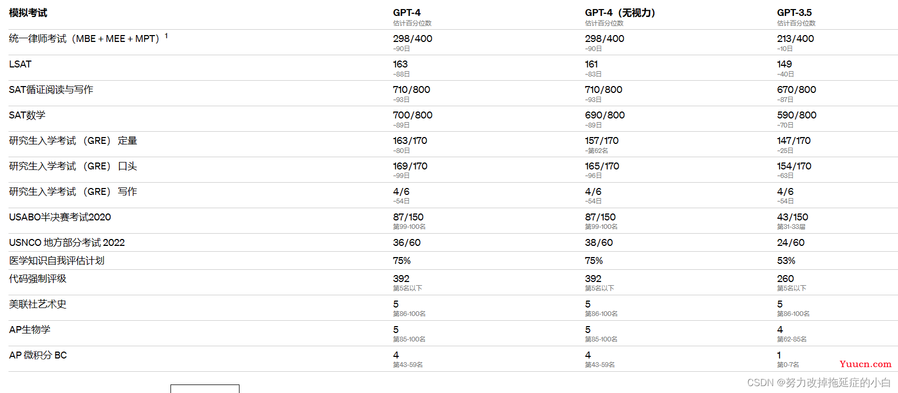Click the 模拟考试 header label
This screenshot has height=393, width=898.
[x=28, y=13]
